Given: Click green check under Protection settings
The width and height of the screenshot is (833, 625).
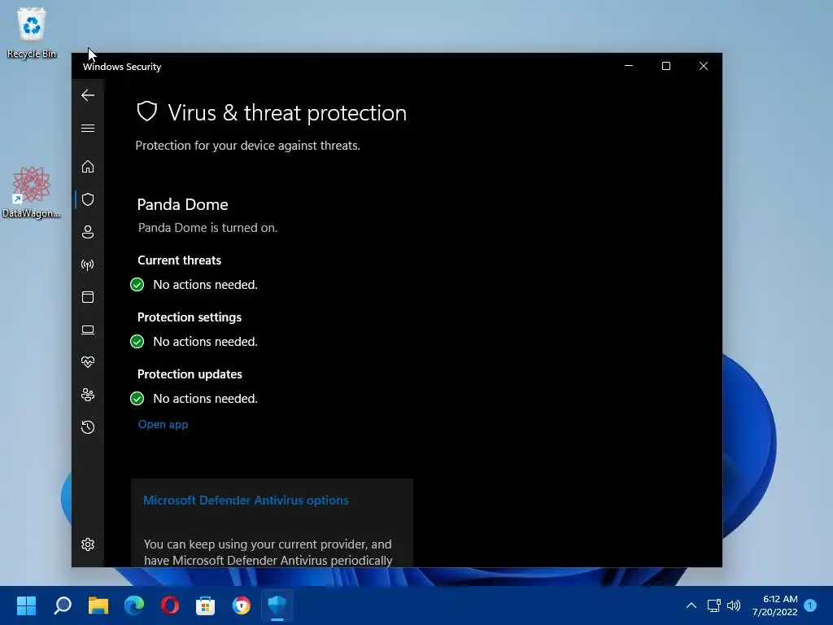Looking at the screenshot, I should (x=137, y=342).
